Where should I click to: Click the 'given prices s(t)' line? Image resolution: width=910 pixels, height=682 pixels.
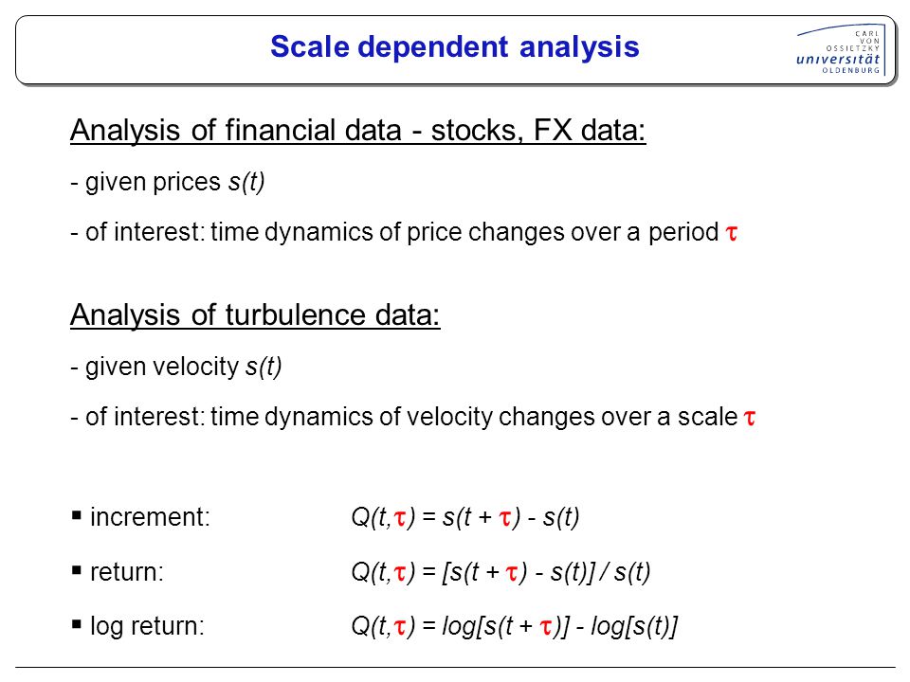(x=168, y=183)
